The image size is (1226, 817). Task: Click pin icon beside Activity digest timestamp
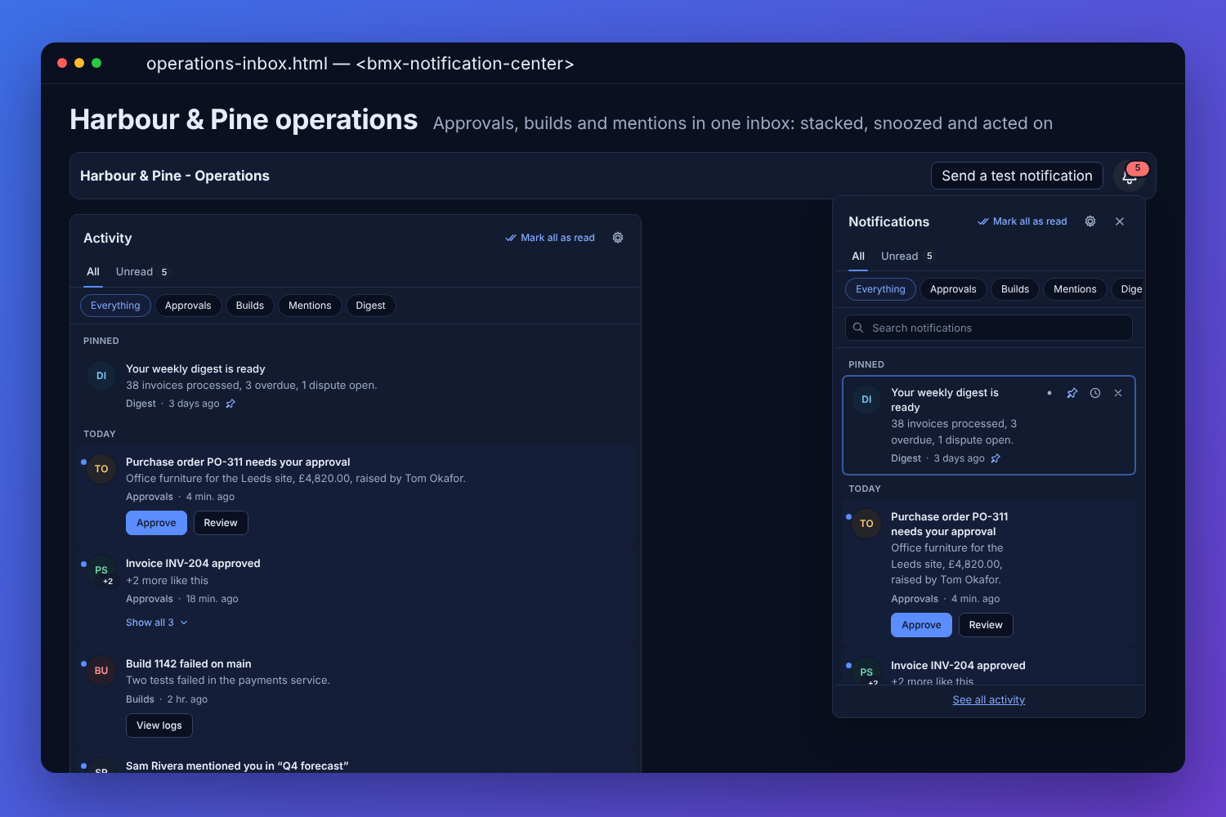(x=230, y=404)
